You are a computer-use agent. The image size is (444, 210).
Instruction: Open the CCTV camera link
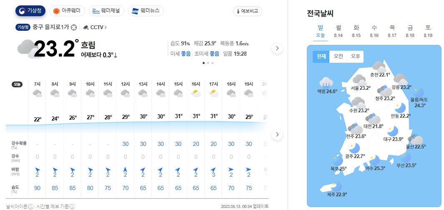(95, 27)
